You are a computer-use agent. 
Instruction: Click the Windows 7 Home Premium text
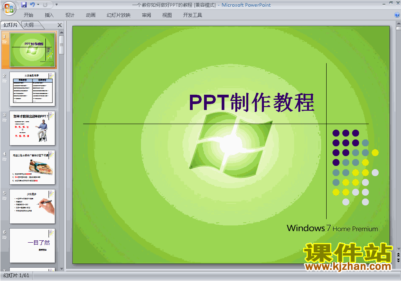[x=332, y=228]
